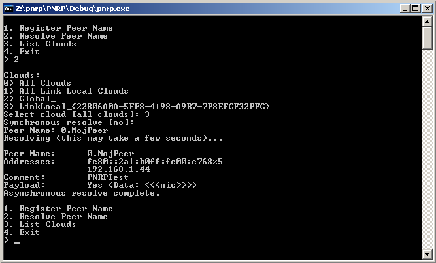Screen dimensions: 436x263
Task: Click the cmd icon in title bar
Action: pyautogui.click(x=8, y=9)
